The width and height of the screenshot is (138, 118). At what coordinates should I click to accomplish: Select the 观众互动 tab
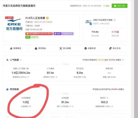pyautogui.click(x=115, y=48)
